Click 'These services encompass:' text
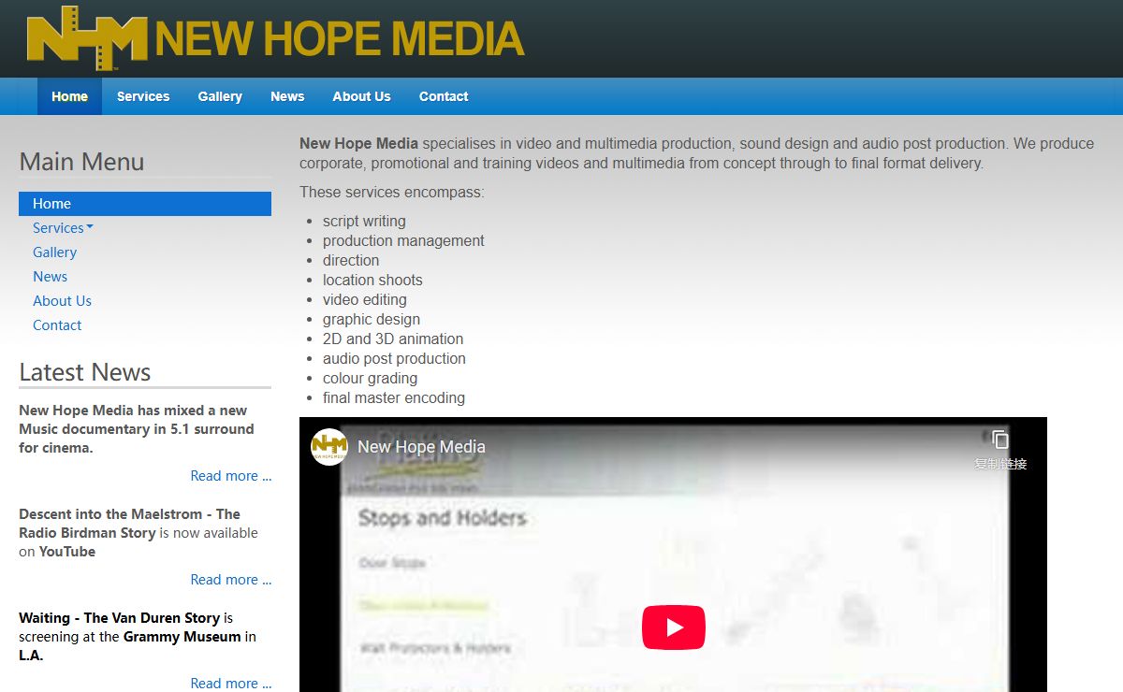Viewport: 1123px width, 692px height. click(392, 193)
